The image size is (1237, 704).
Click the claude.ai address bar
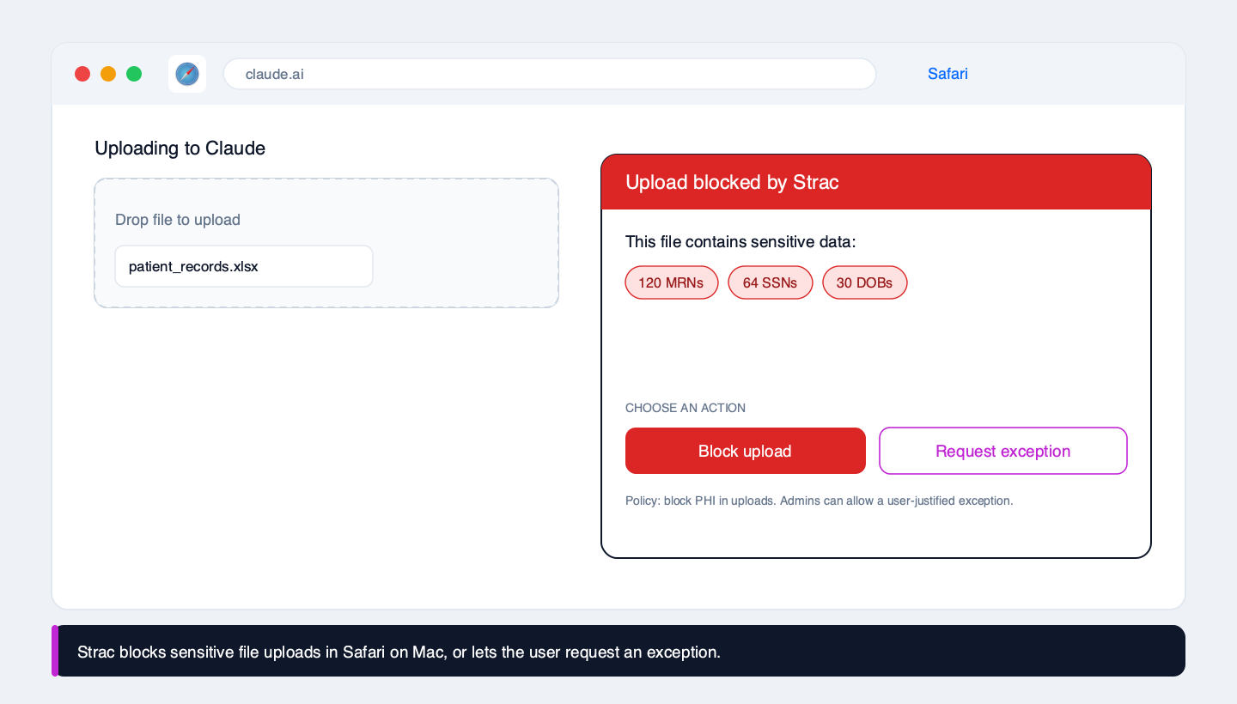(x=550, y=74)
